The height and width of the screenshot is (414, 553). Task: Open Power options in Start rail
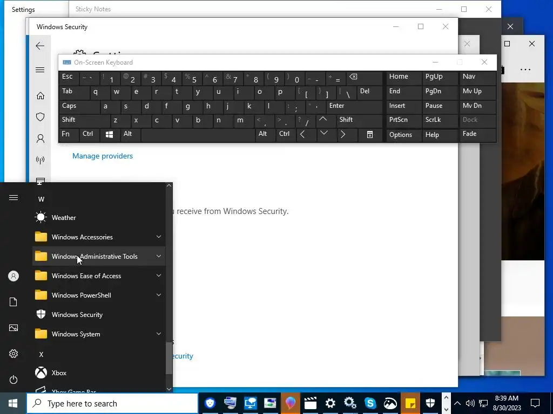point(14,379)
